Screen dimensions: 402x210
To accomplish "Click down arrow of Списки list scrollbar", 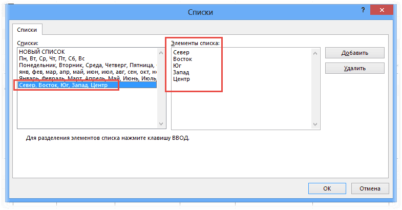I will coord(162,124).
